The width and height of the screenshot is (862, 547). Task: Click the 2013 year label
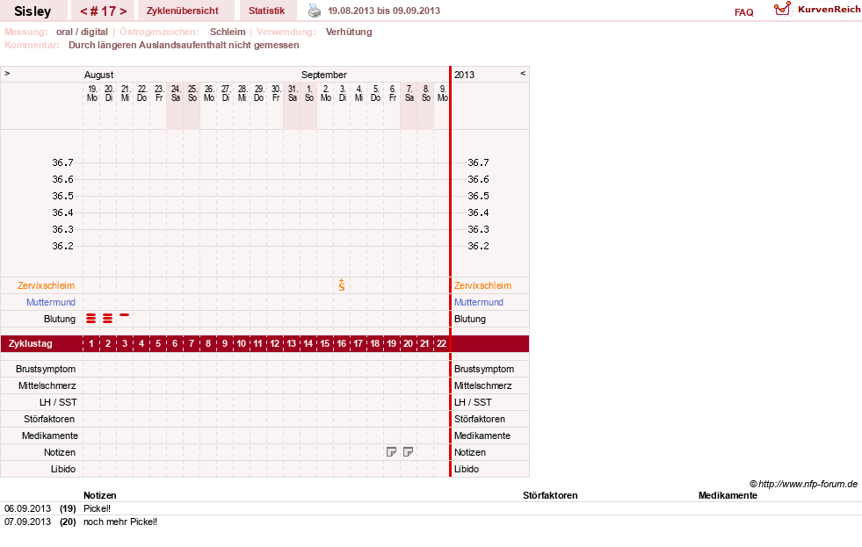click(x=464, y=75)
